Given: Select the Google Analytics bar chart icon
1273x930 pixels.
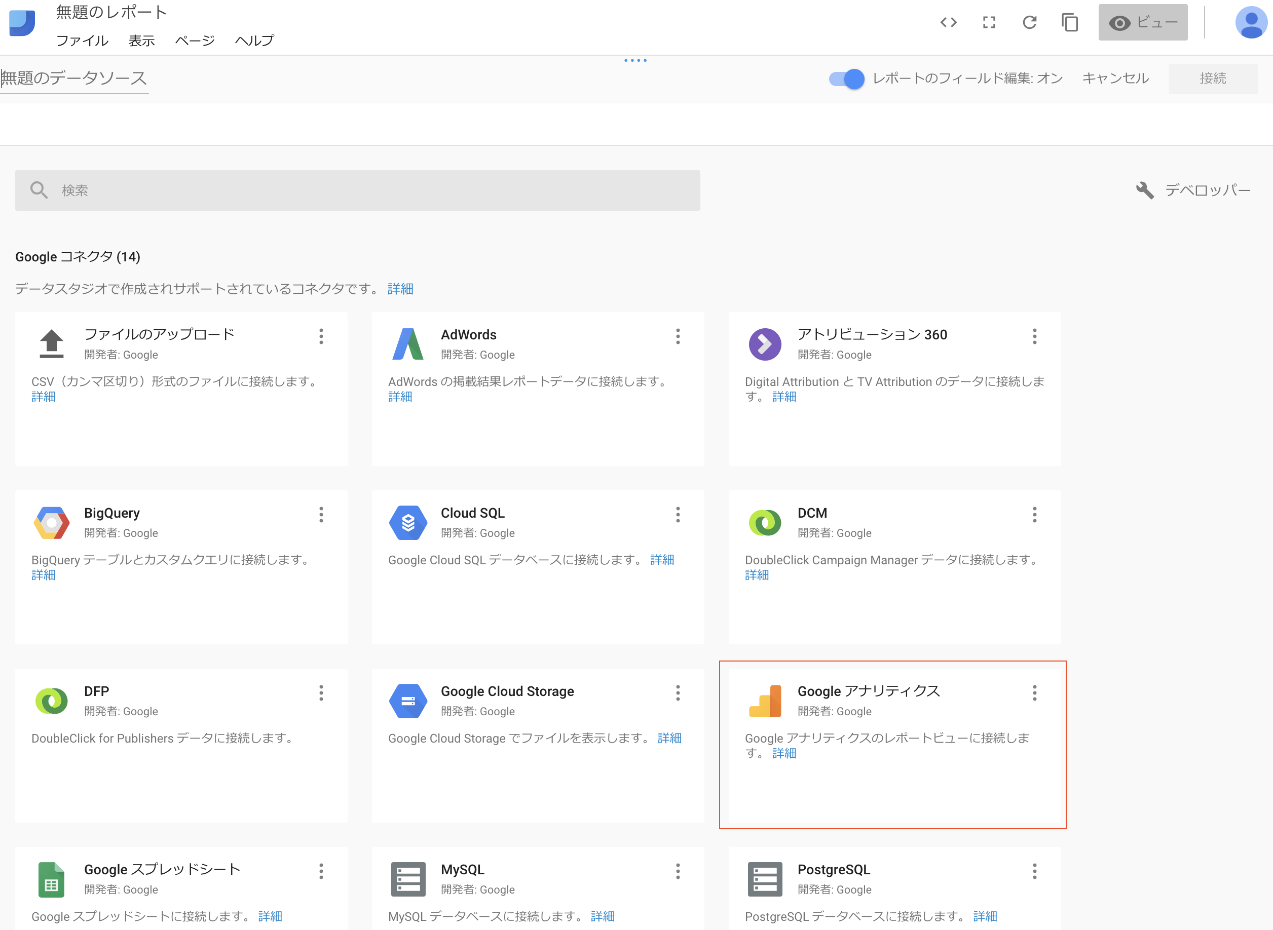Looking at the screenshot, I should coord(764,701).
